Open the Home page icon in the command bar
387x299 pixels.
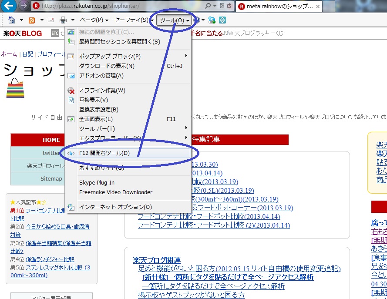coord(12,20)
